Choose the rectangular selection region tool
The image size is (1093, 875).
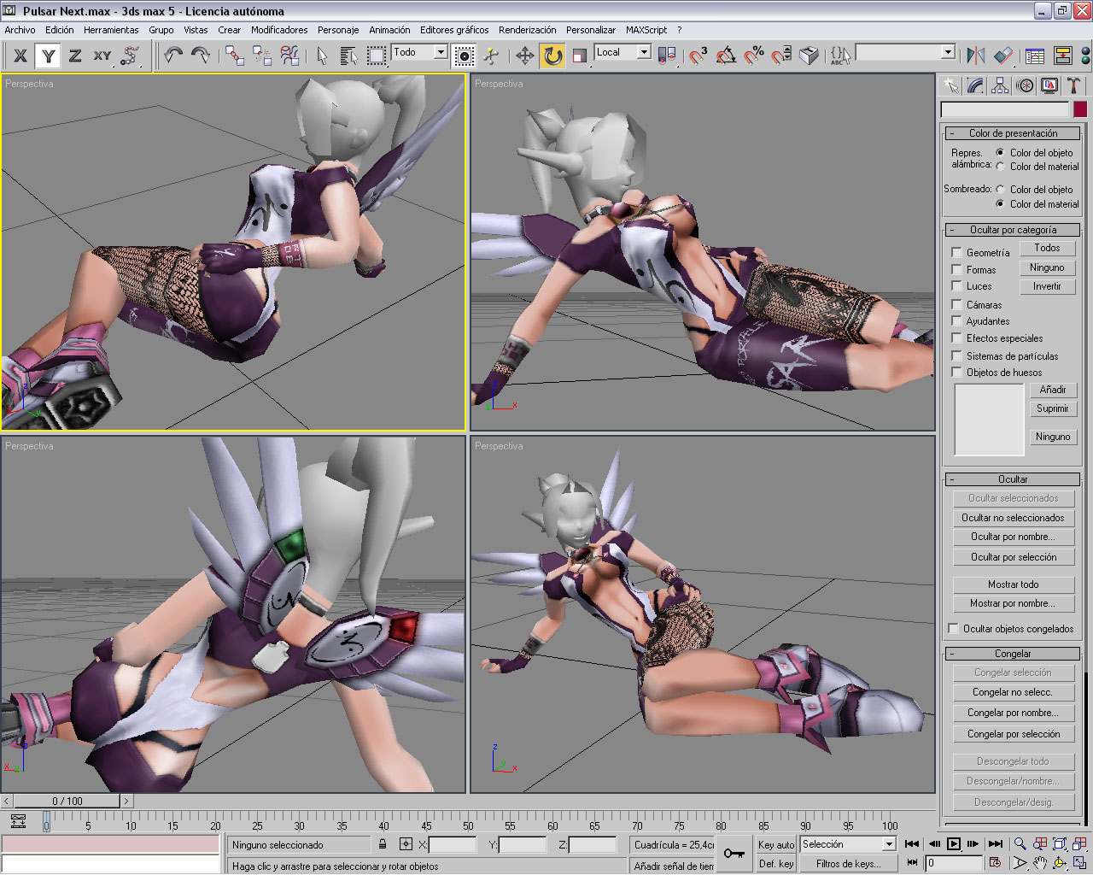[x=376, y=56]
